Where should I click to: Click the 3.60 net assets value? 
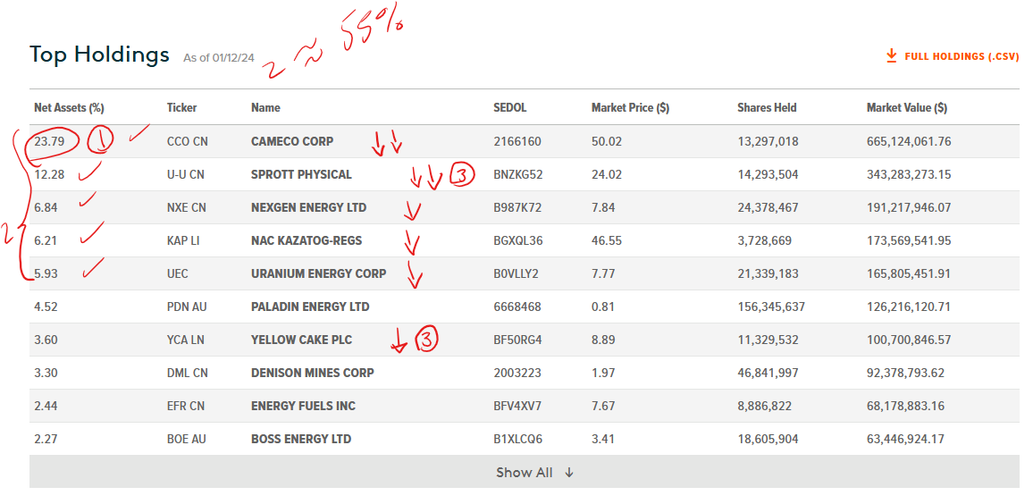pos(46,340)
